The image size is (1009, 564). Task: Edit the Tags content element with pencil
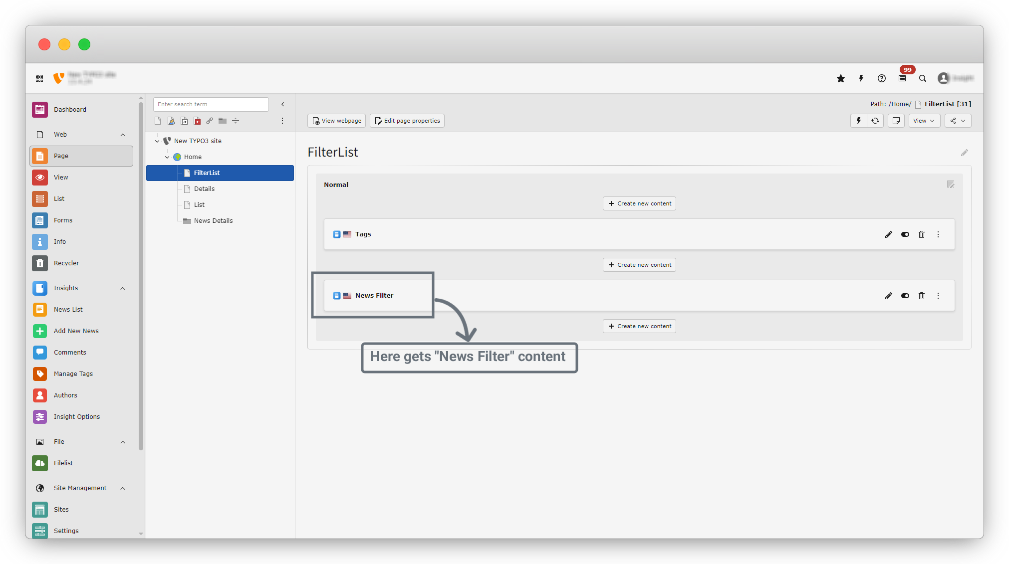coord(888,234)
